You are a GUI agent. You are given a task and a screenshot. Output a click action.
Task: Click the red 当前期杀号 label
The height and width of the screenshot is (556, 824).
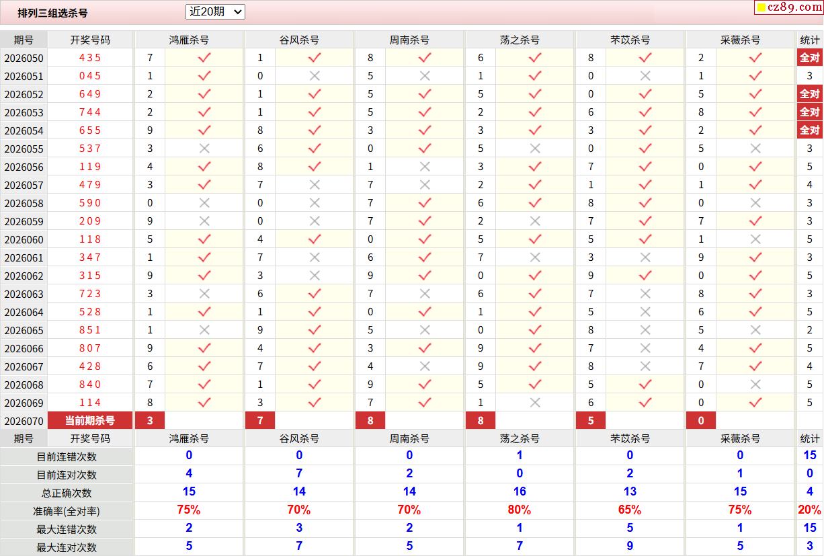[x=90, y=421]
